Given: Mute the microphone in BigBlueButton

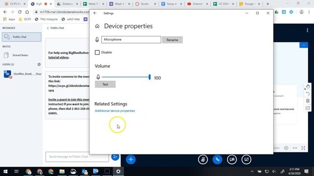Looking at the screenshot, I should [x=203, y=159].
